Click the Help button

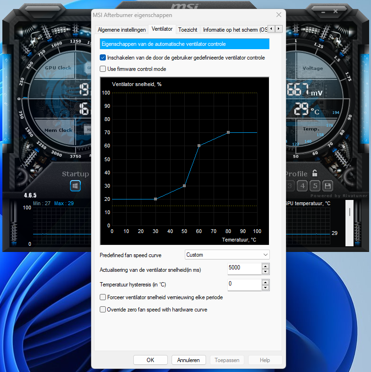[265, 360]
